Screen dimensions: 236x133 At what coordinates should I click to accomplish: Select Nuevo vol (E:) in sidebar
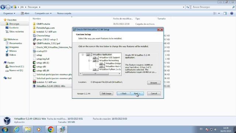(x=16, y=71)
